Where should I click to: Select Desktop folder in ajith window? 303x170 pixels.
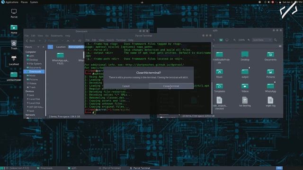[x=245, y=56]
